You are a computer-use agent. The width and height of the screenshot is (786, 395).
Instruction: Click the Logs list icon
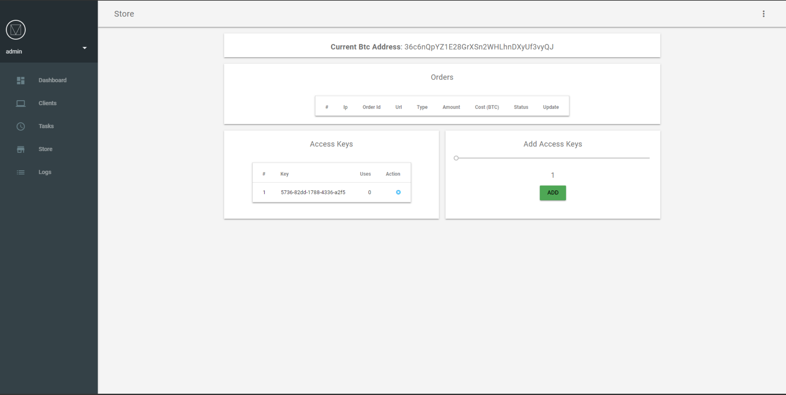tap(21, 172)
